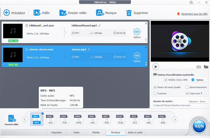The height and width of the screenshot is (138, 210).
Task: Switch to Boîte à outils tab
Action: click(x=135, y=132)
